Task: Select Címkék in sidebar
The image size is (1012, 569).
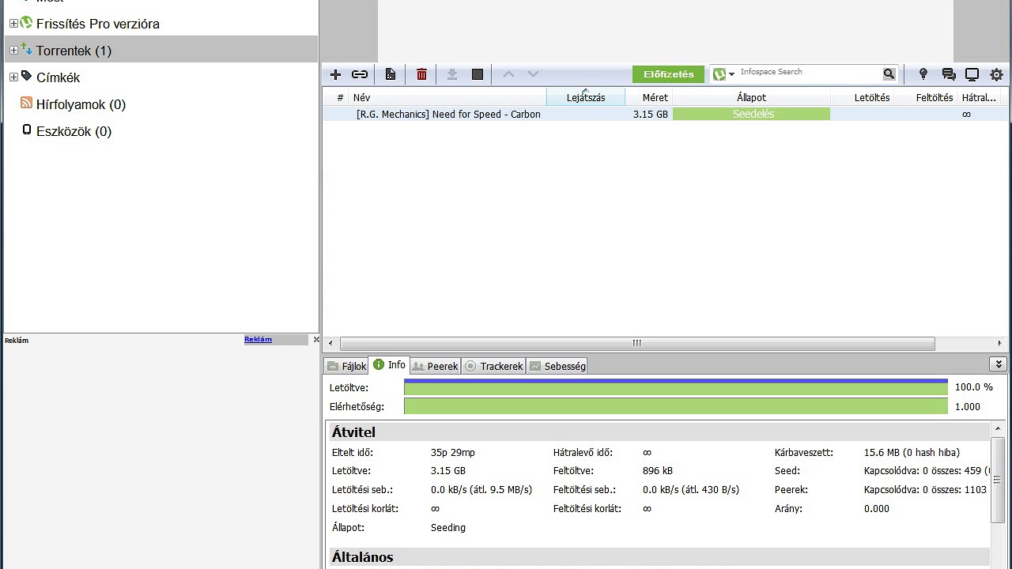Action: pyautogui.click(x=58, y=77)
